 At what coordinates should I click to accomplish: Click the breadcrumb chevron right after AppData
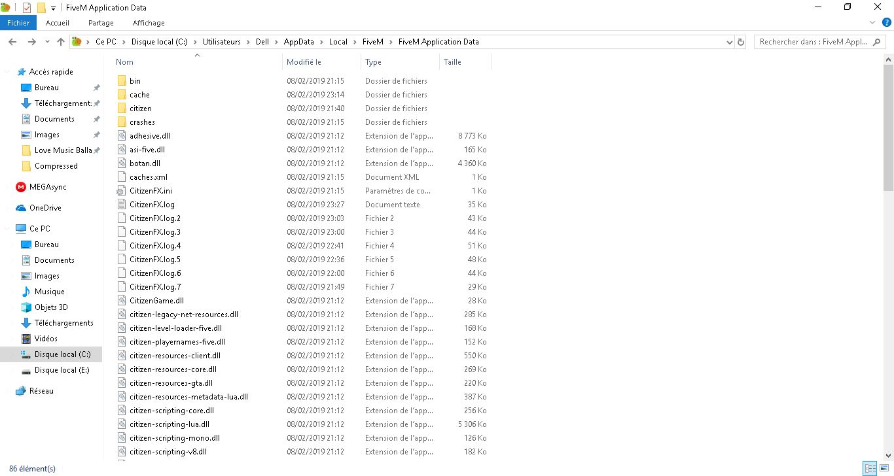(321, 42)
